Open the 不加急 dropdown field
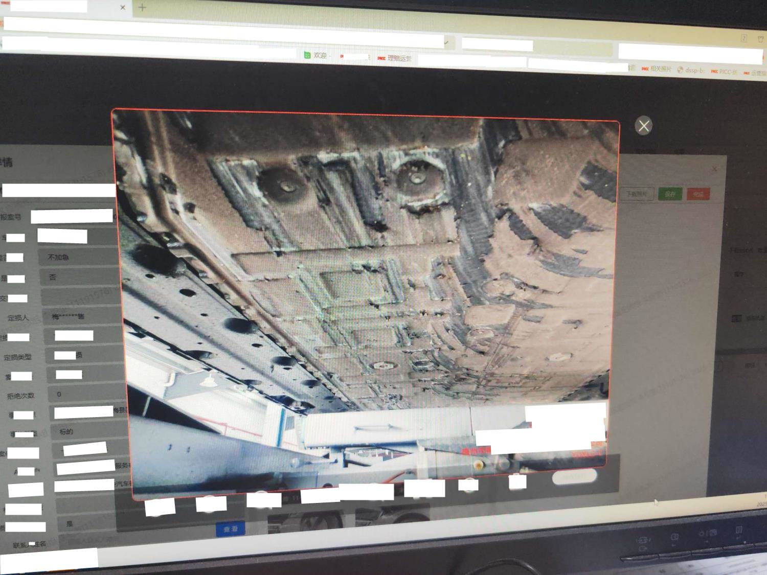767x575 pixels. 79,257
